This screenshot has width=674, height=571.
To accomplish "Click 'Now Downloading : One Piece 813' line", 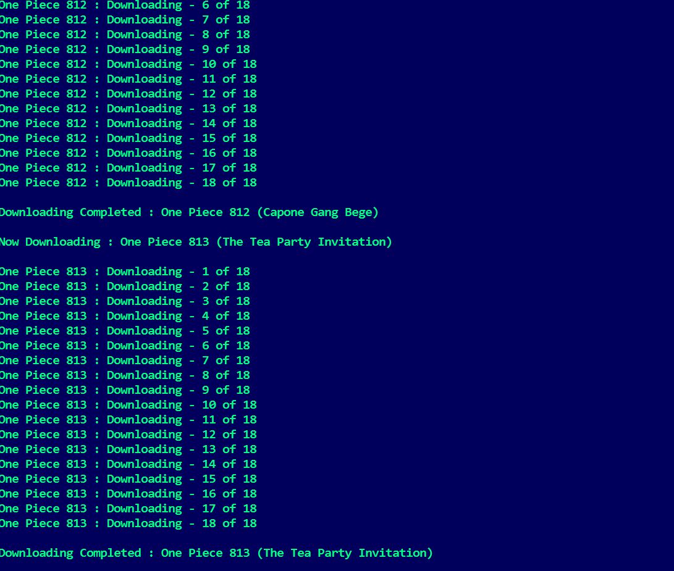I will point(196,243).
